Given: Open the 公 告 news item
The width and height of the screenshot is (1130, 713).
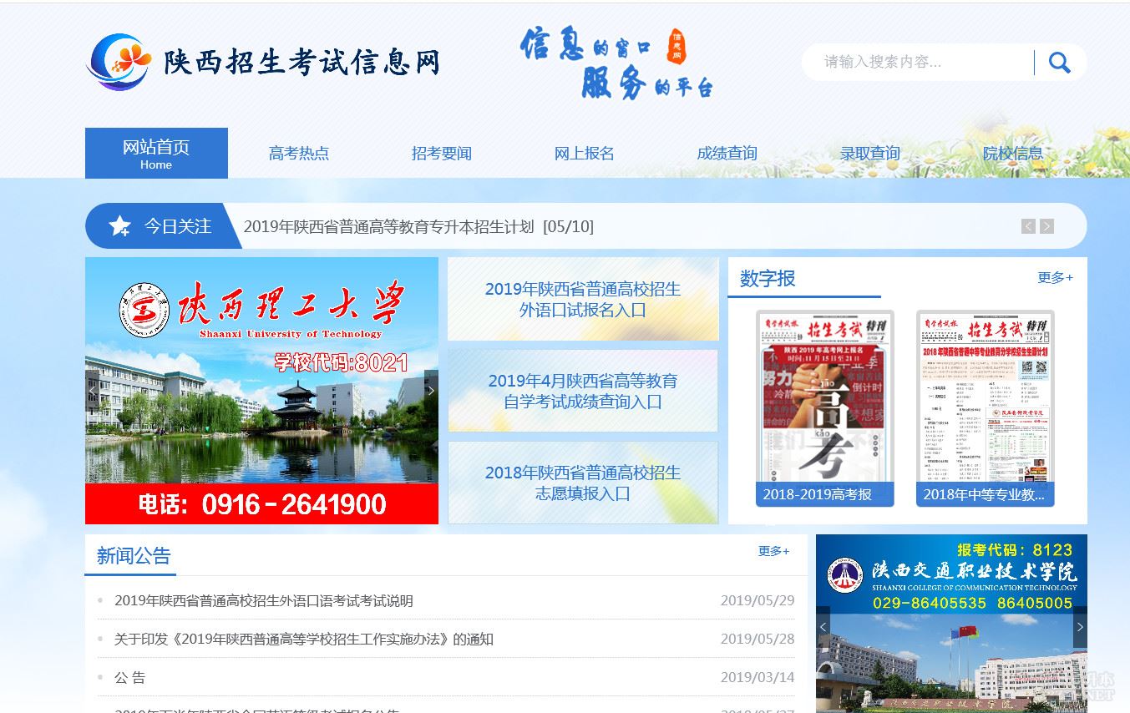Looking at the screenshot, I should click(130, 678).
